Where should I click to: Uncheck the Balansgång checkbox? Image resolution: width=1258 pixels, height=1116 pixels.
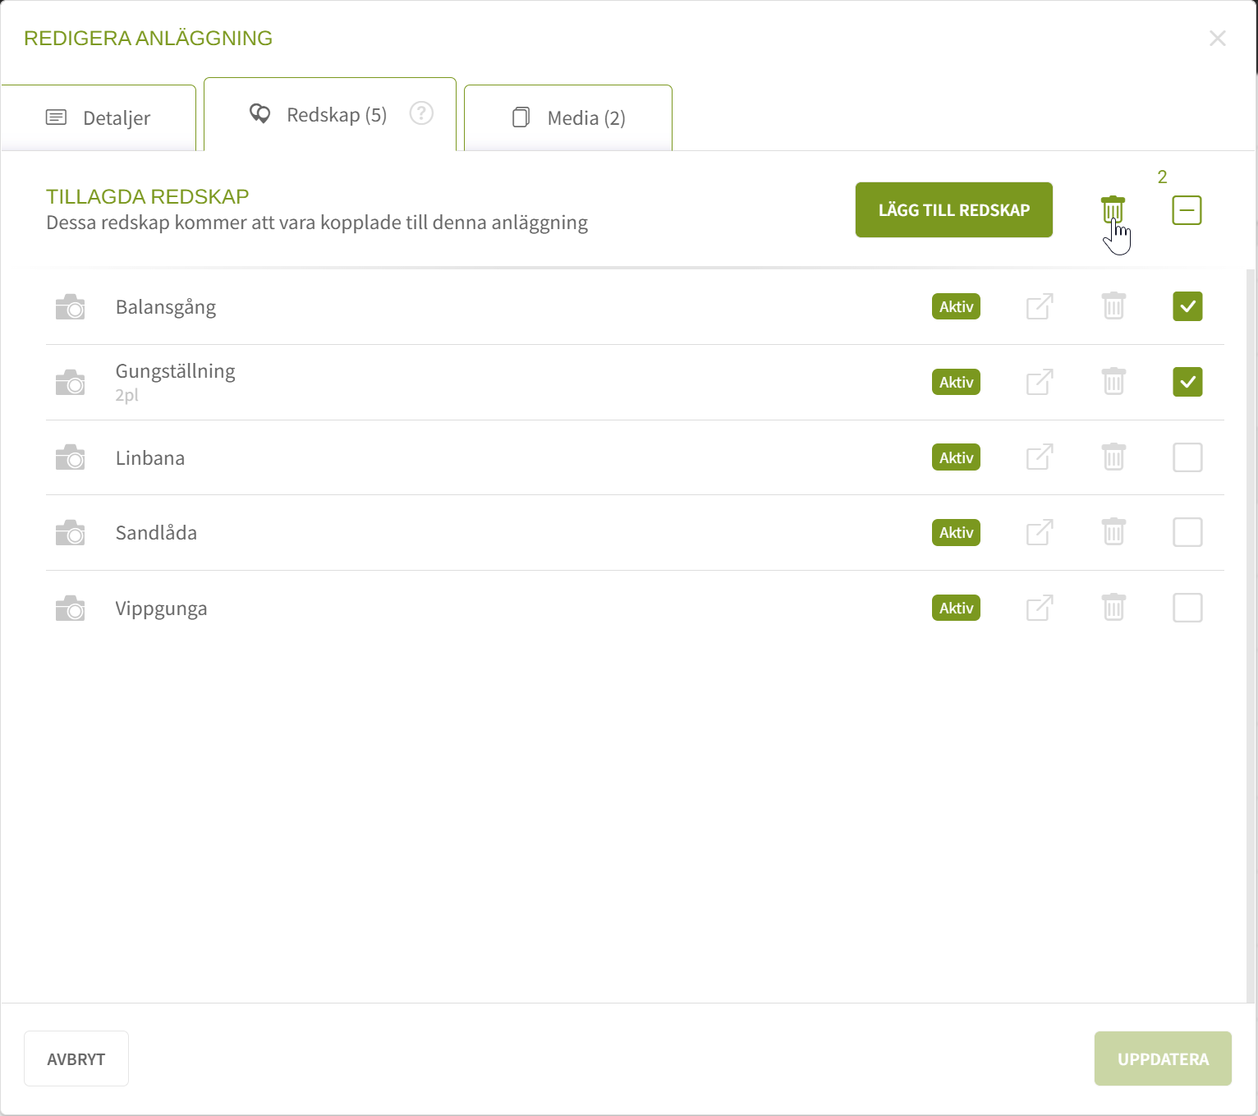coord(1187,306)
